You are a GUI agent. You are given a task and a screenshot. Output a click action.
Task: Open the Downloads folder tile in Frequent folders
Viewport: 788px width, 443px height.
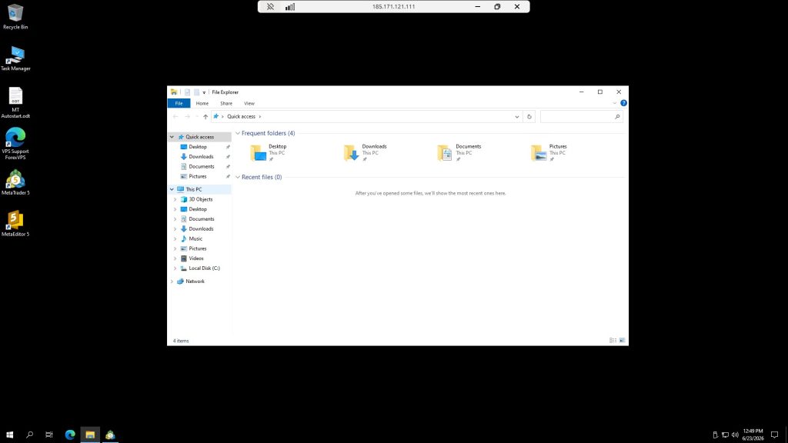366,152
